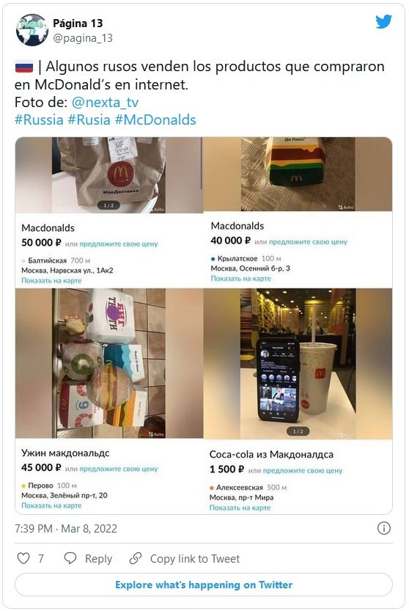Open the McDonald's delivery bag photo

tap(109, 175)
